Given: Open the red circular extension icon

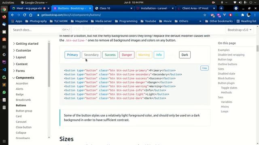Looking at the screenshot, I should click(x=230, y=15).
